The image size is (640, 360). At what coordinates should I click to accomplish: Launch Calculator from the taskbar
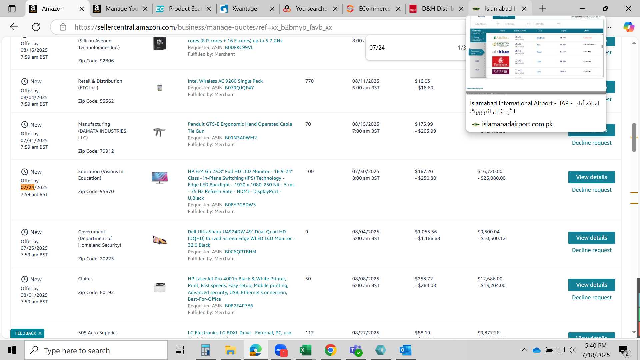205,350
